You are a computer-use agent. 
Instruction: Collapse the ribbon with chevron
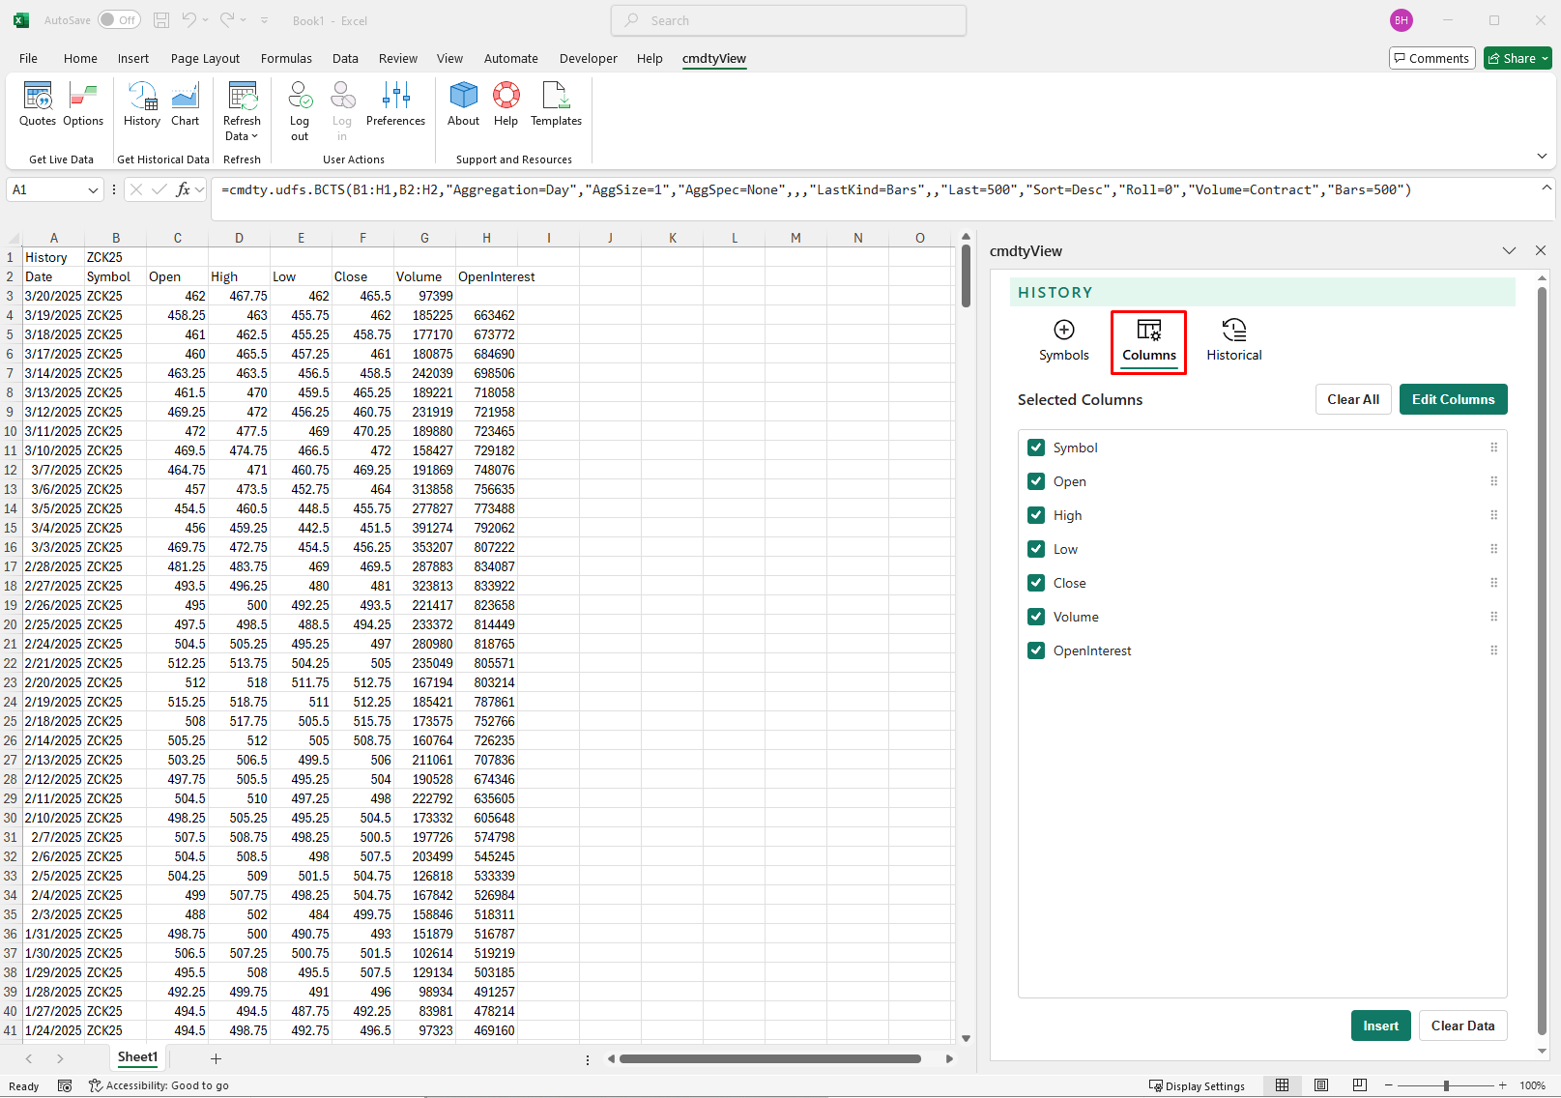click(x=1542, y=156)
